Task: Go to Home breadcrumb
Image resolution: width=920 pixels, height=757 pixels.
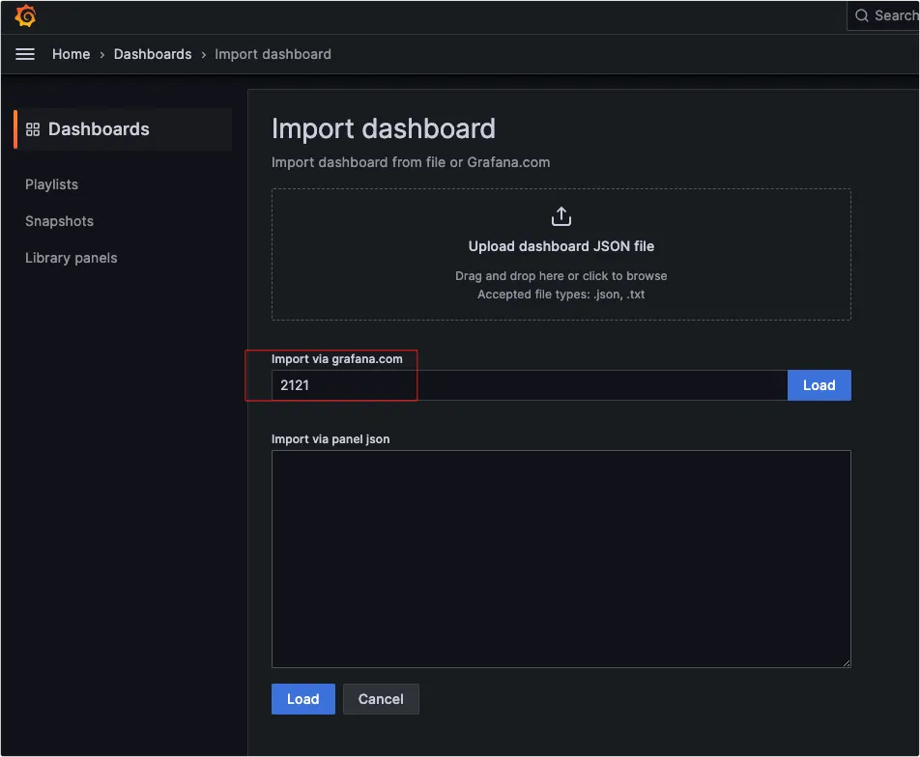Action: [71, 54]
